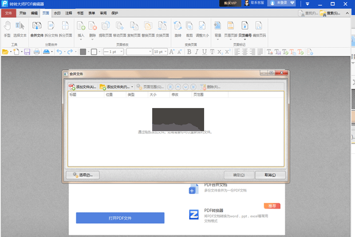Expand the 贝茨编号 dropdown arrow
This screenshot has height=237, width=355.
point(245,40)
